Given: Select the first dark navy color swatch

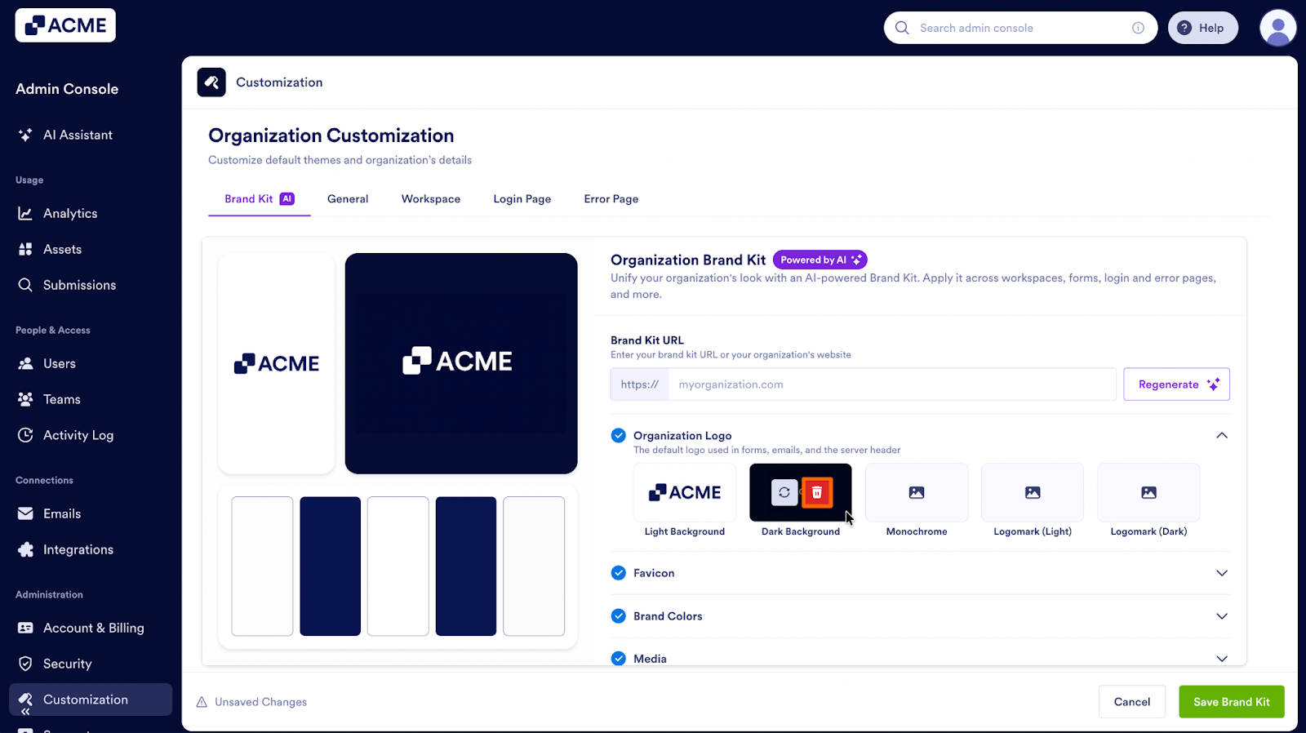Looking at the screenshot, I should (330, 566).
